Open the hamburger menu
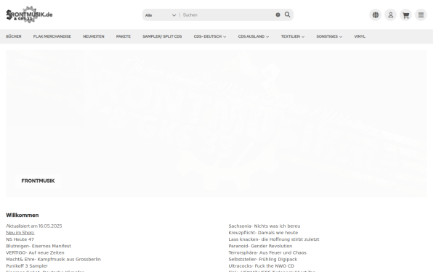 (x=421, y=15)
